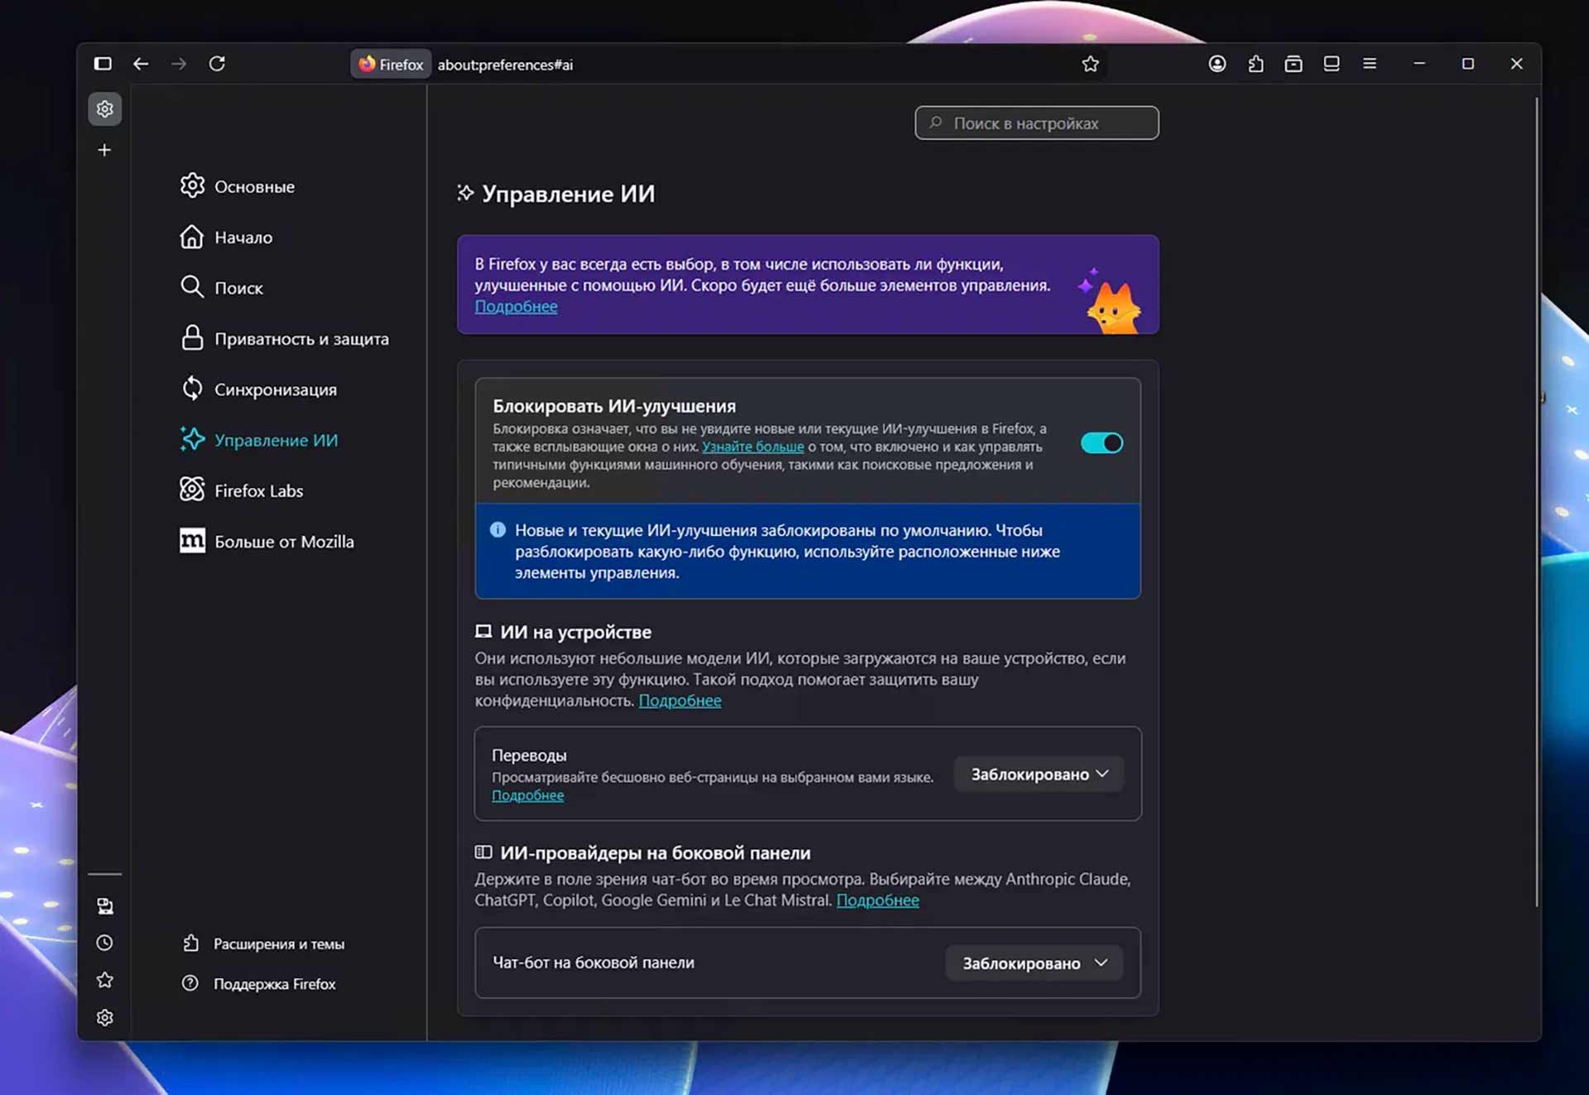The height and width of the screenshot is (1095, 1589).
Task: Navigate back with the back arrow
Action: click(141, 64)
